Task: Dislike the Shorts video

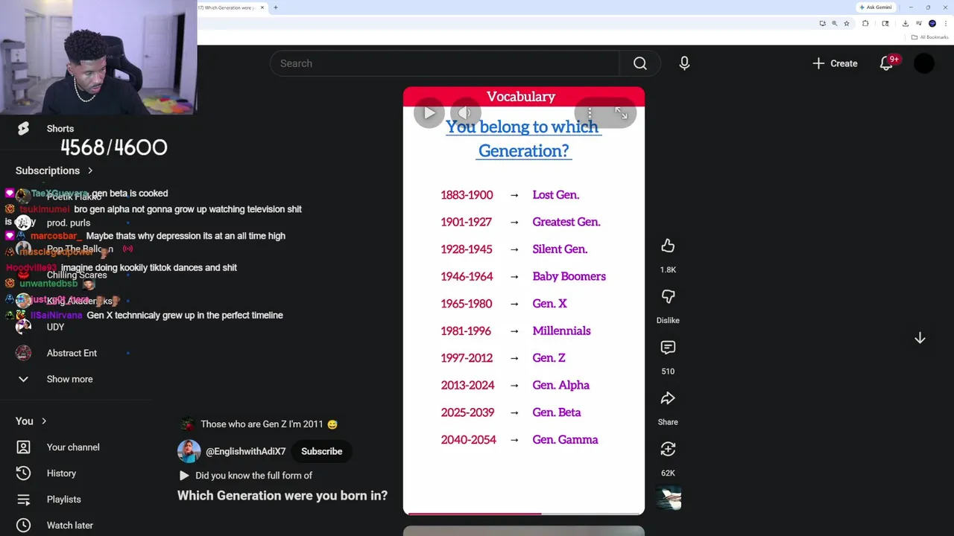Action: tap(668, 296)
